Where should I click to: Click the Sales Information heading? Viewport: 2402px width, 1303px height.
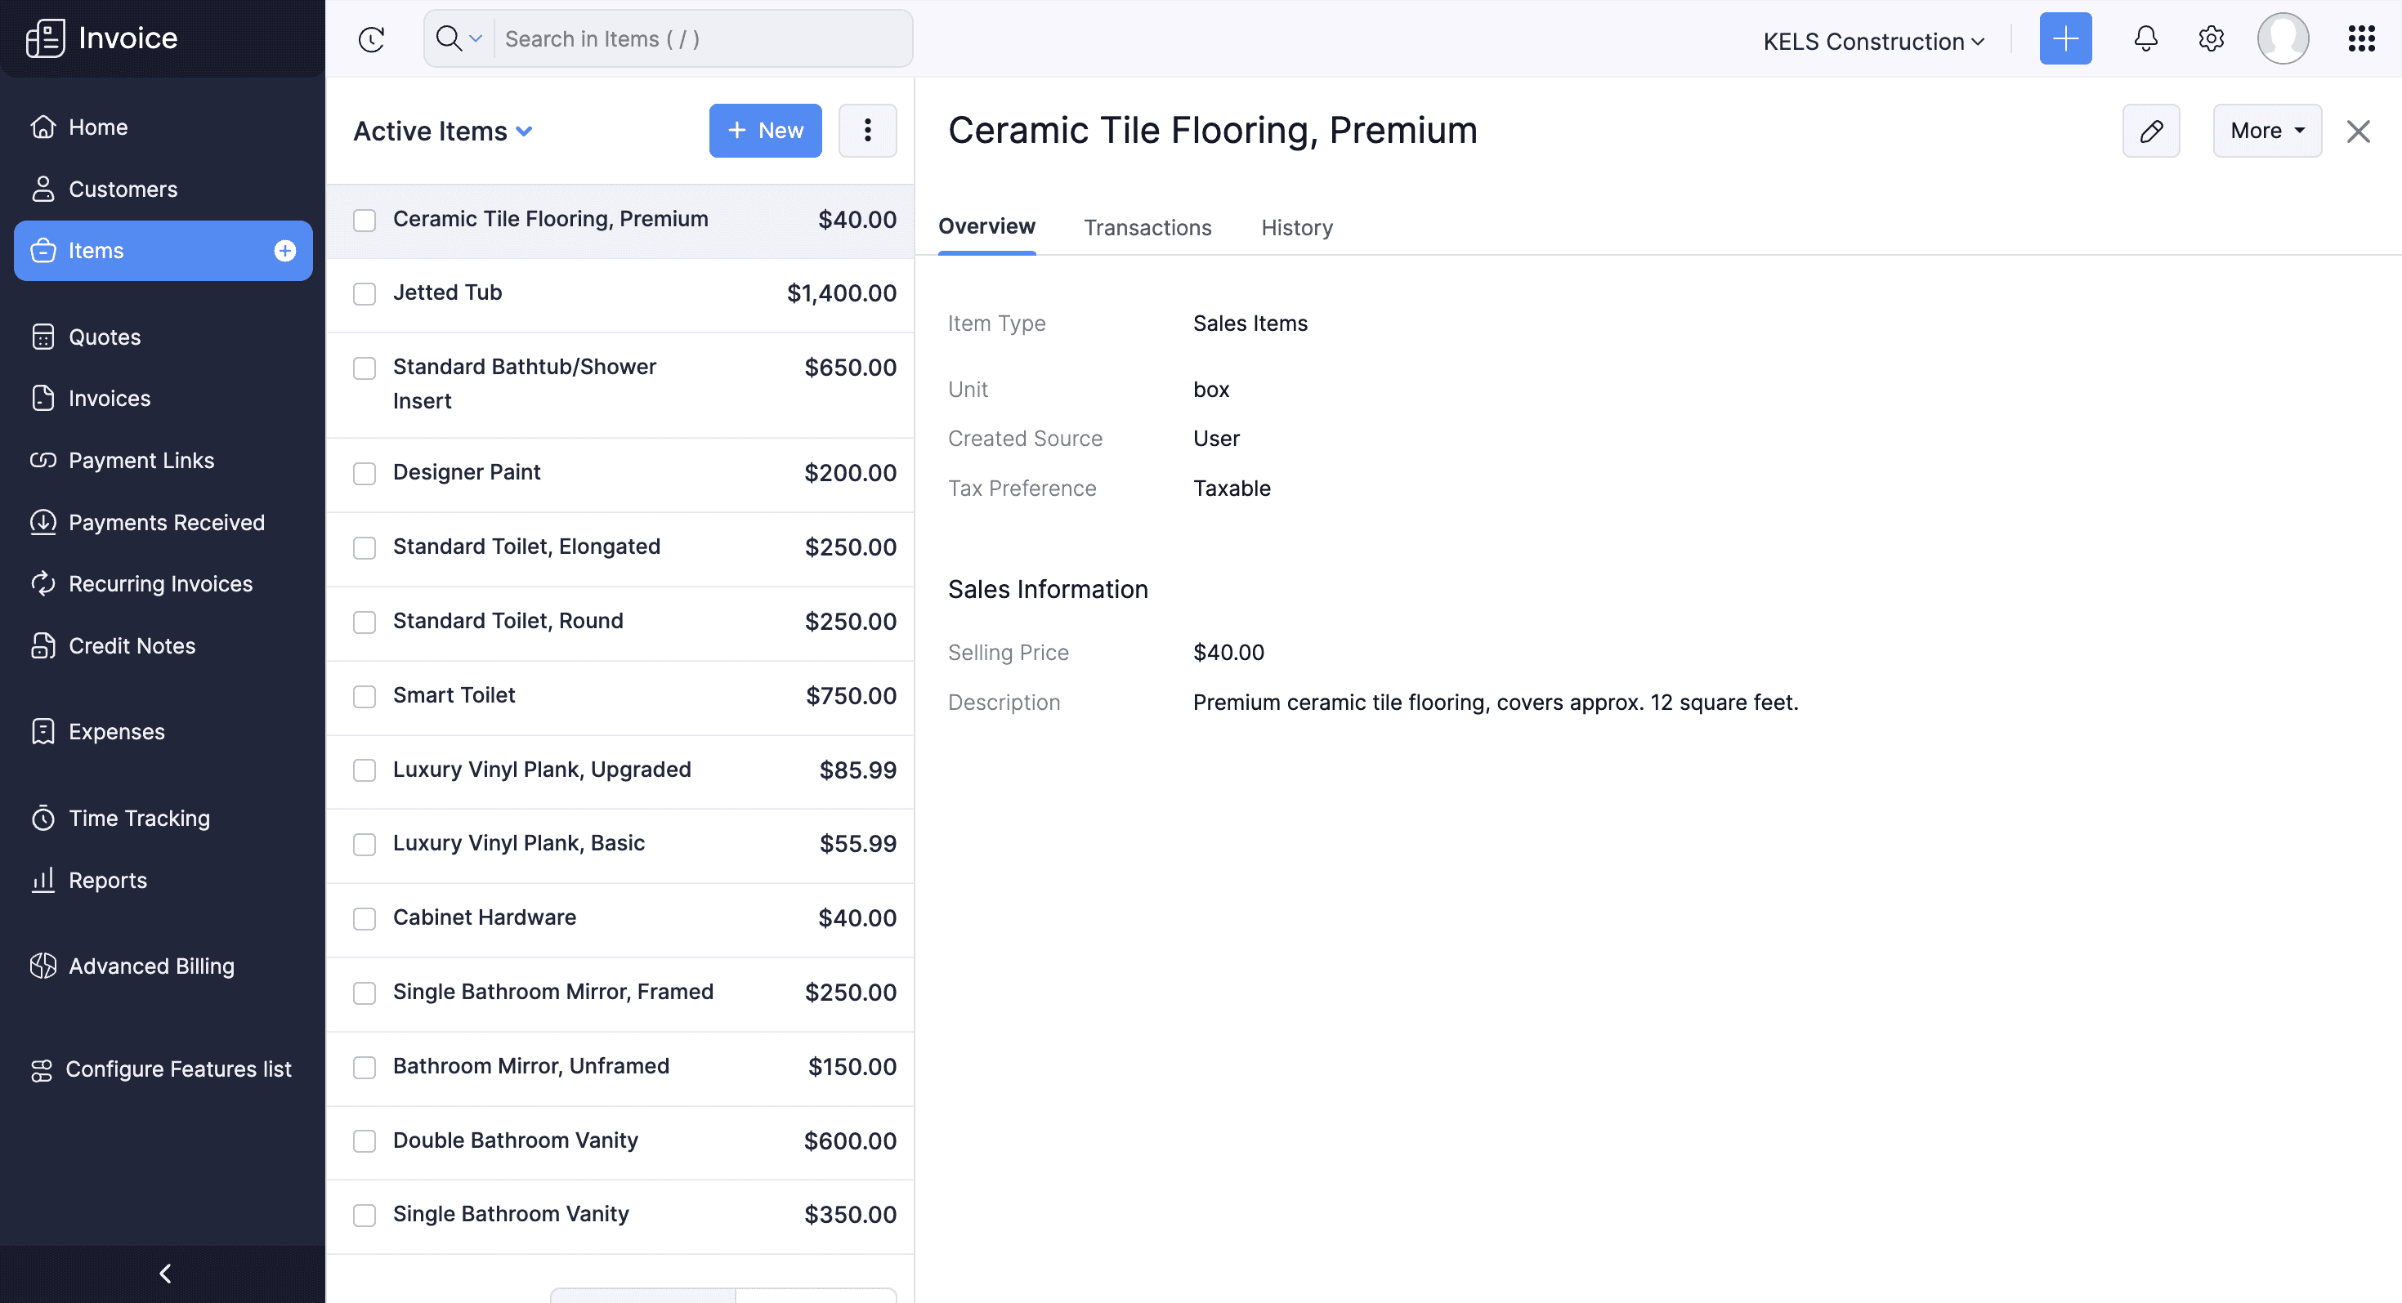(1047, 589)
